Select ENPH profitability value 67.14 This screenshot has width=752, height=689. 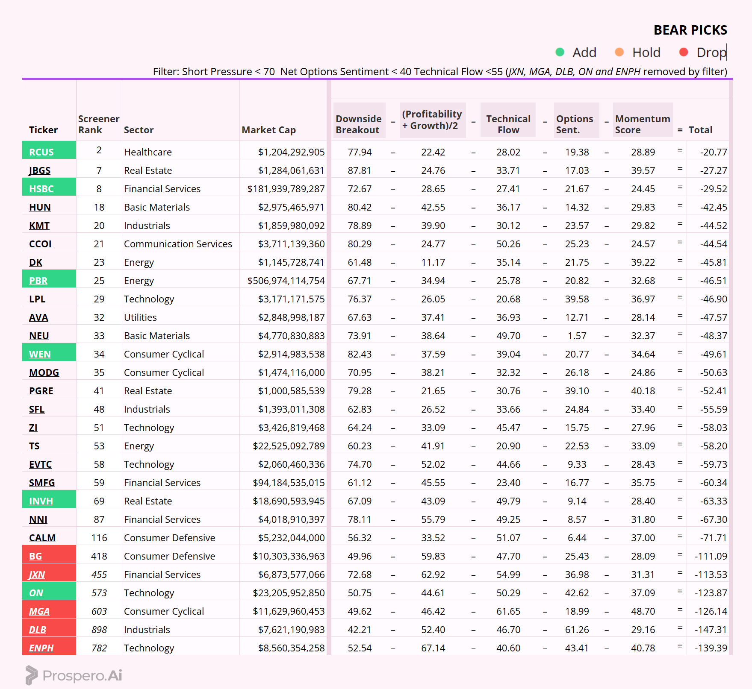[x=433, y=648]
